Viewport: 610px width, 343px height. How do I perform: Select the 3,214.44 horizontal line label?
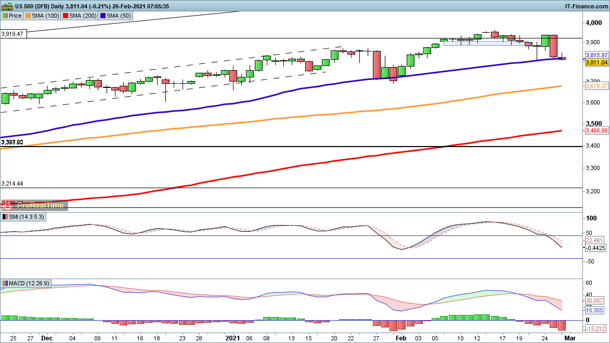click(x=12, y=183)
